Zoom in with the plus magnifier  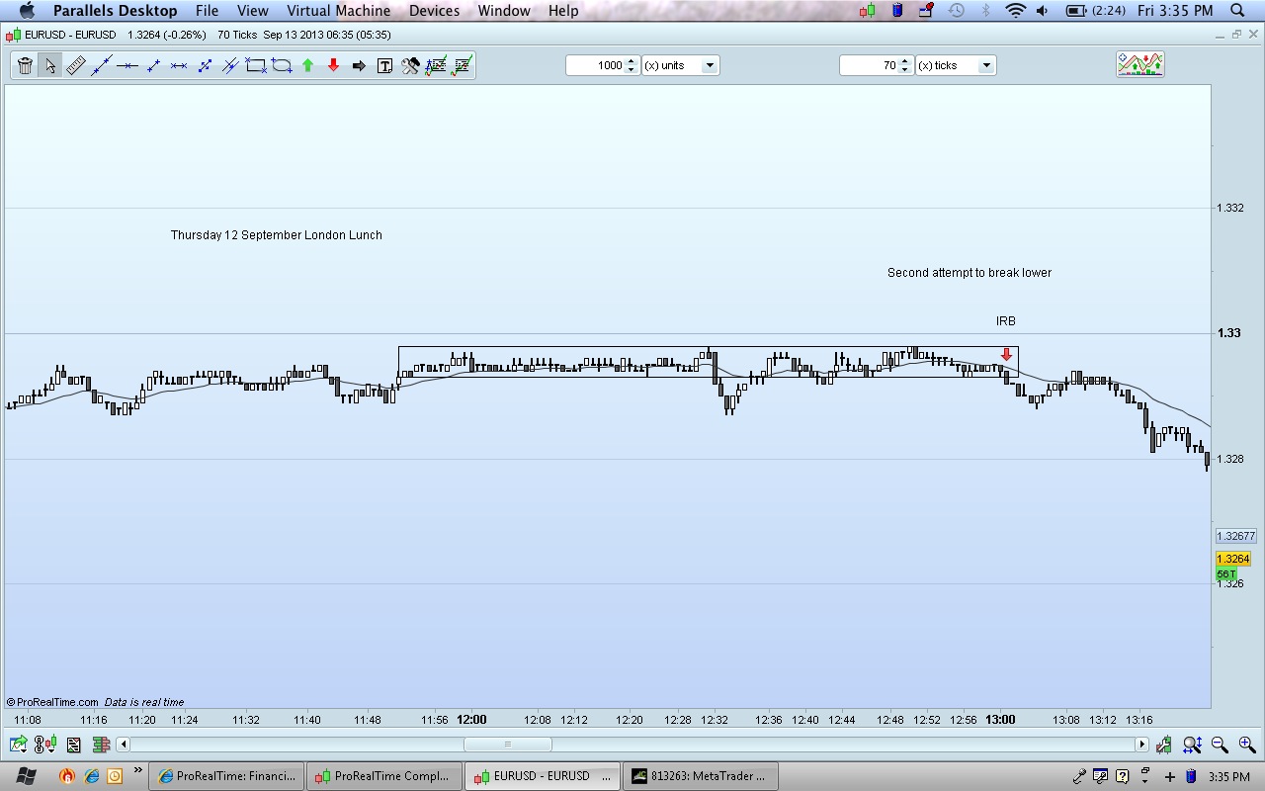pyautogui.click(x=1246, y=745)
